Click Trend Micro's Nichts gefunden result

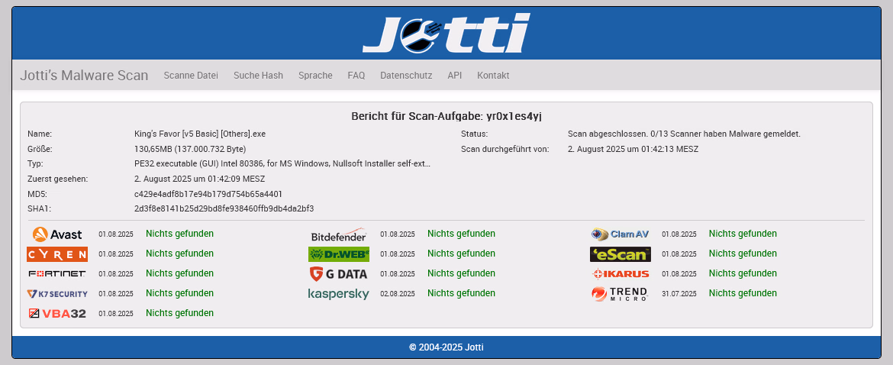[743, 293]
